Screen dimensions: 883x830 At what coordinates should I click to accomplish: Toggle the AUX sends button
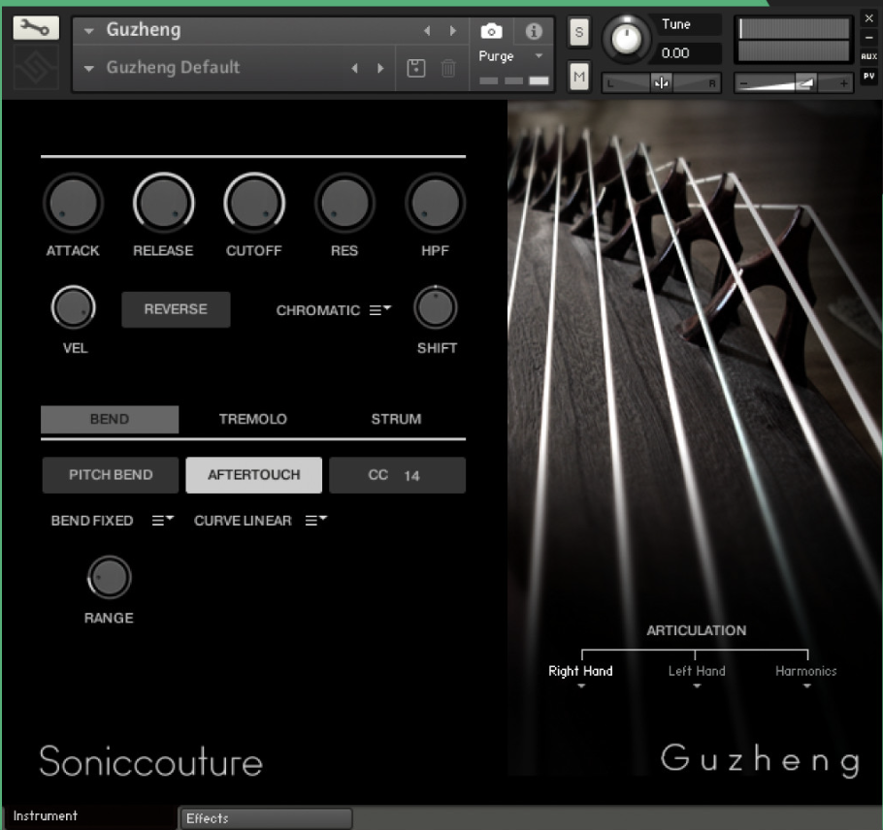[x=868, y=56]
